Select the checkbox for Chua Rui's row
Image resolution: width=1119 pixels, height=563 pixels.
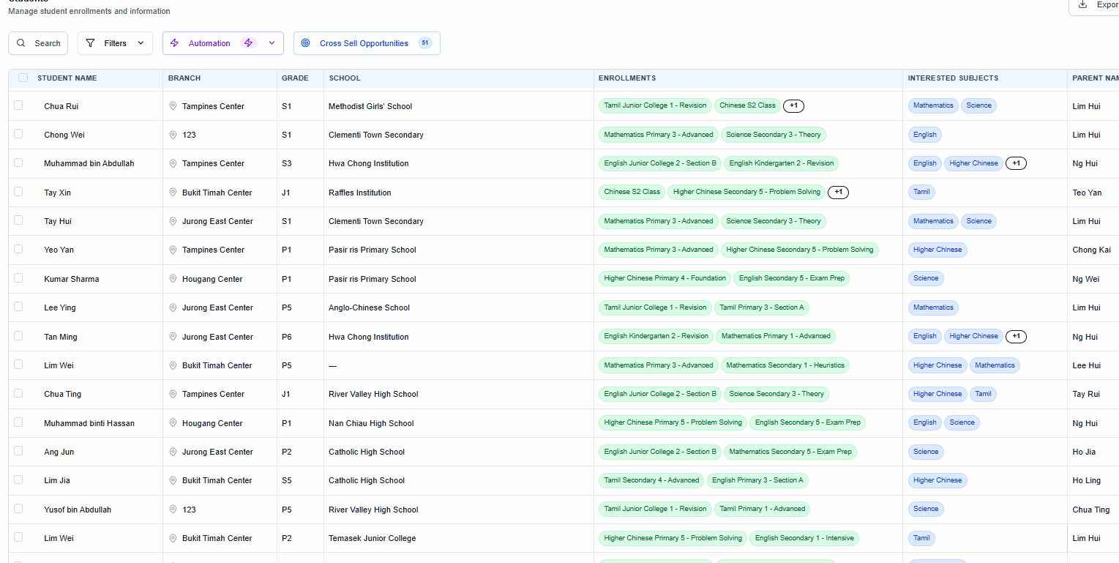[18, 104]
